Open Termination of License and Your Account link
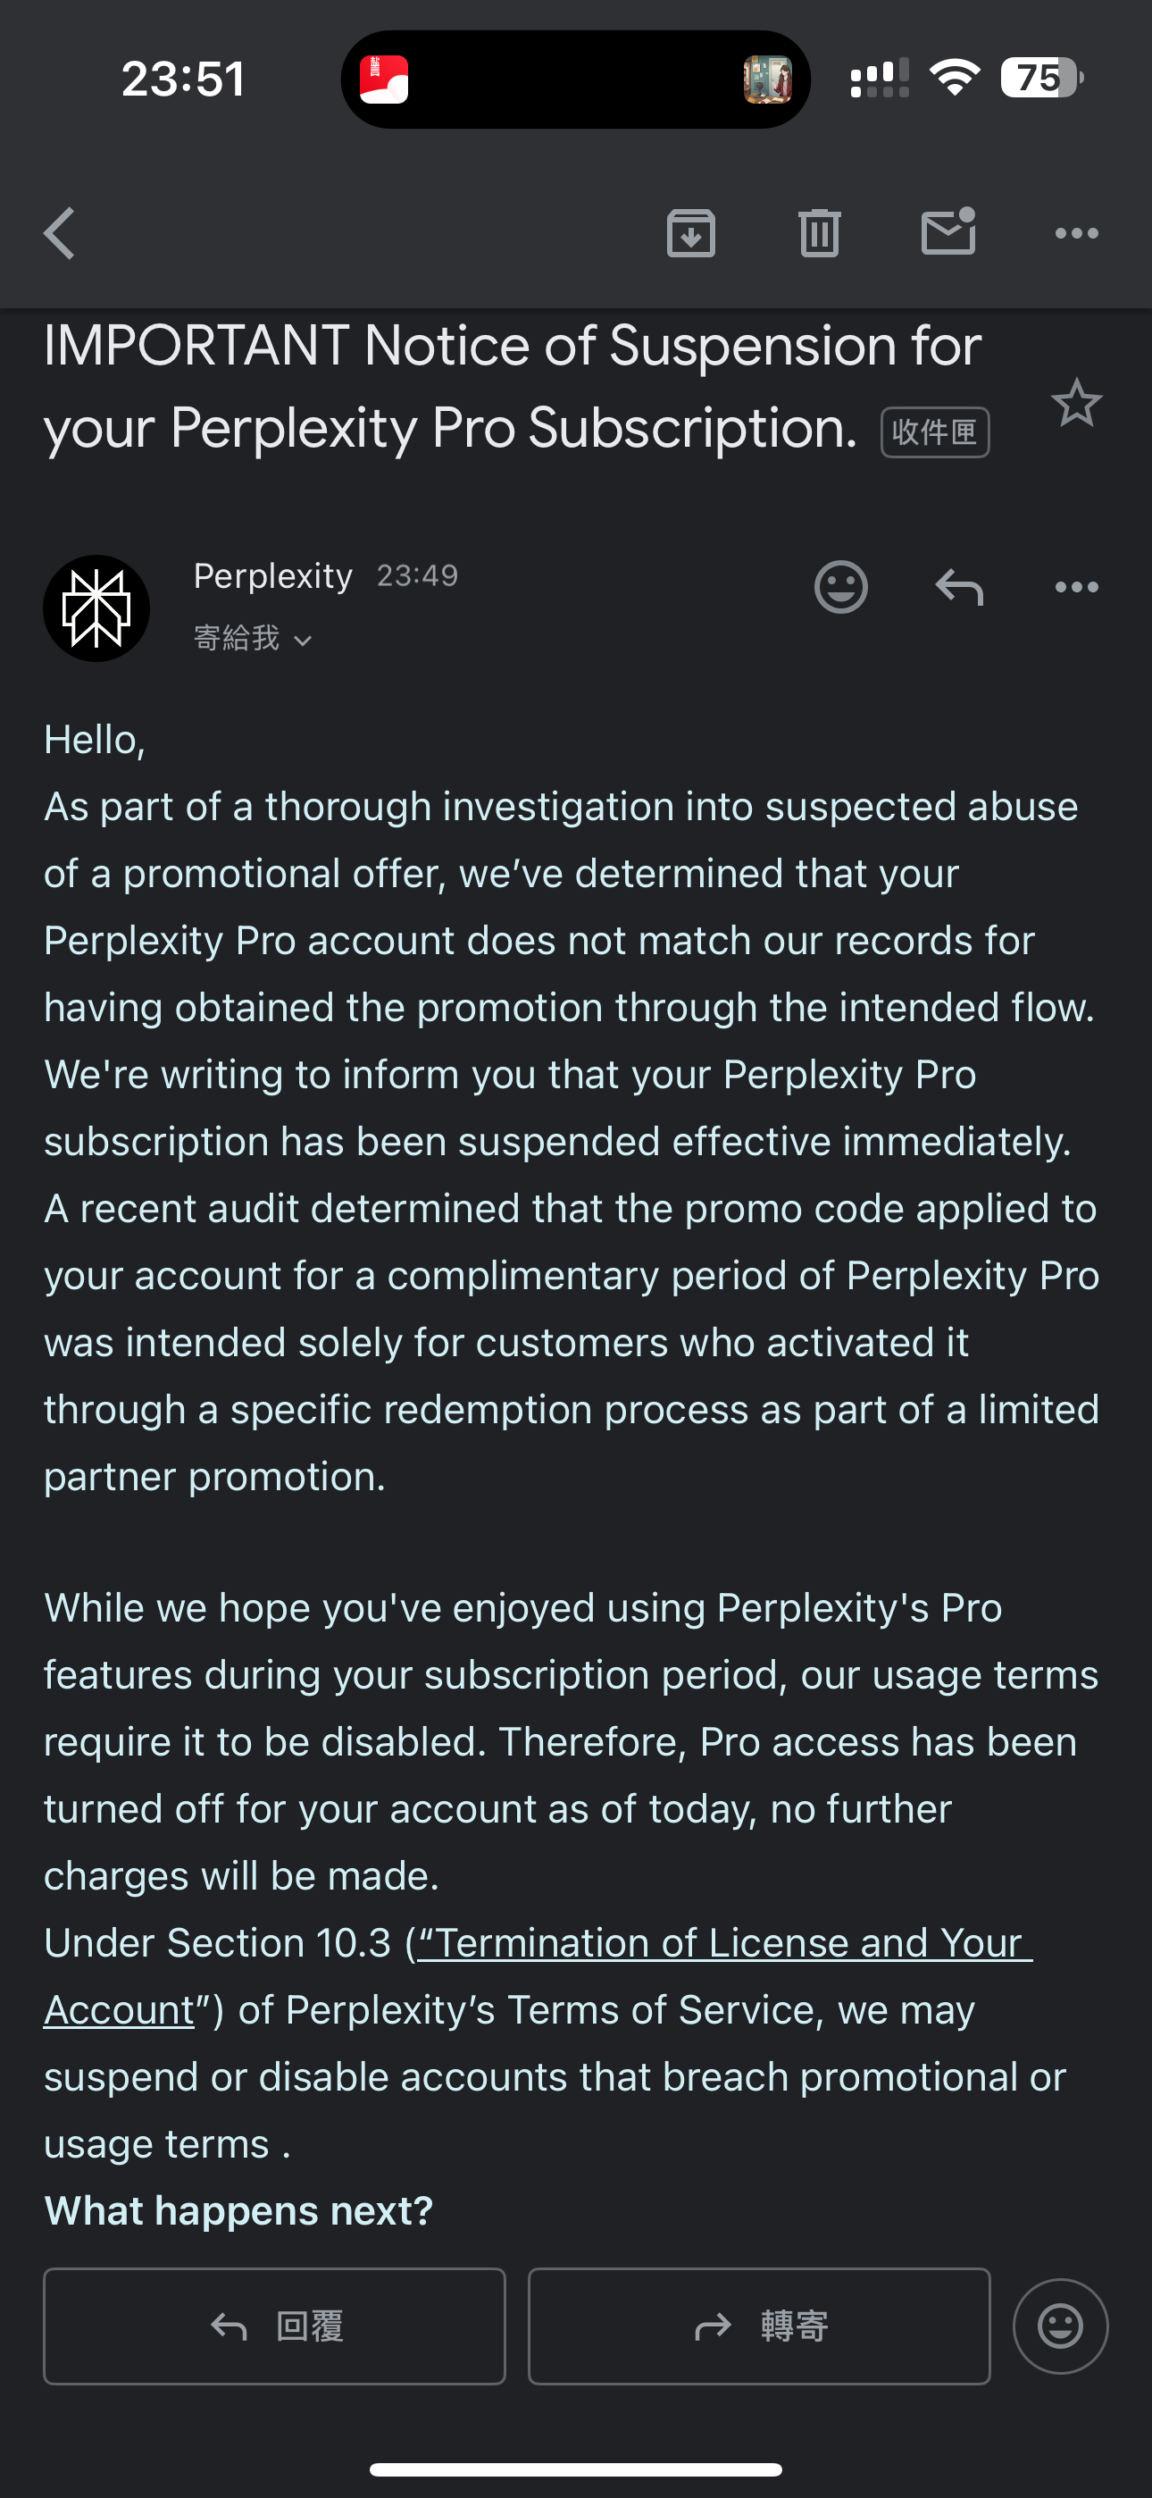 538,1976
